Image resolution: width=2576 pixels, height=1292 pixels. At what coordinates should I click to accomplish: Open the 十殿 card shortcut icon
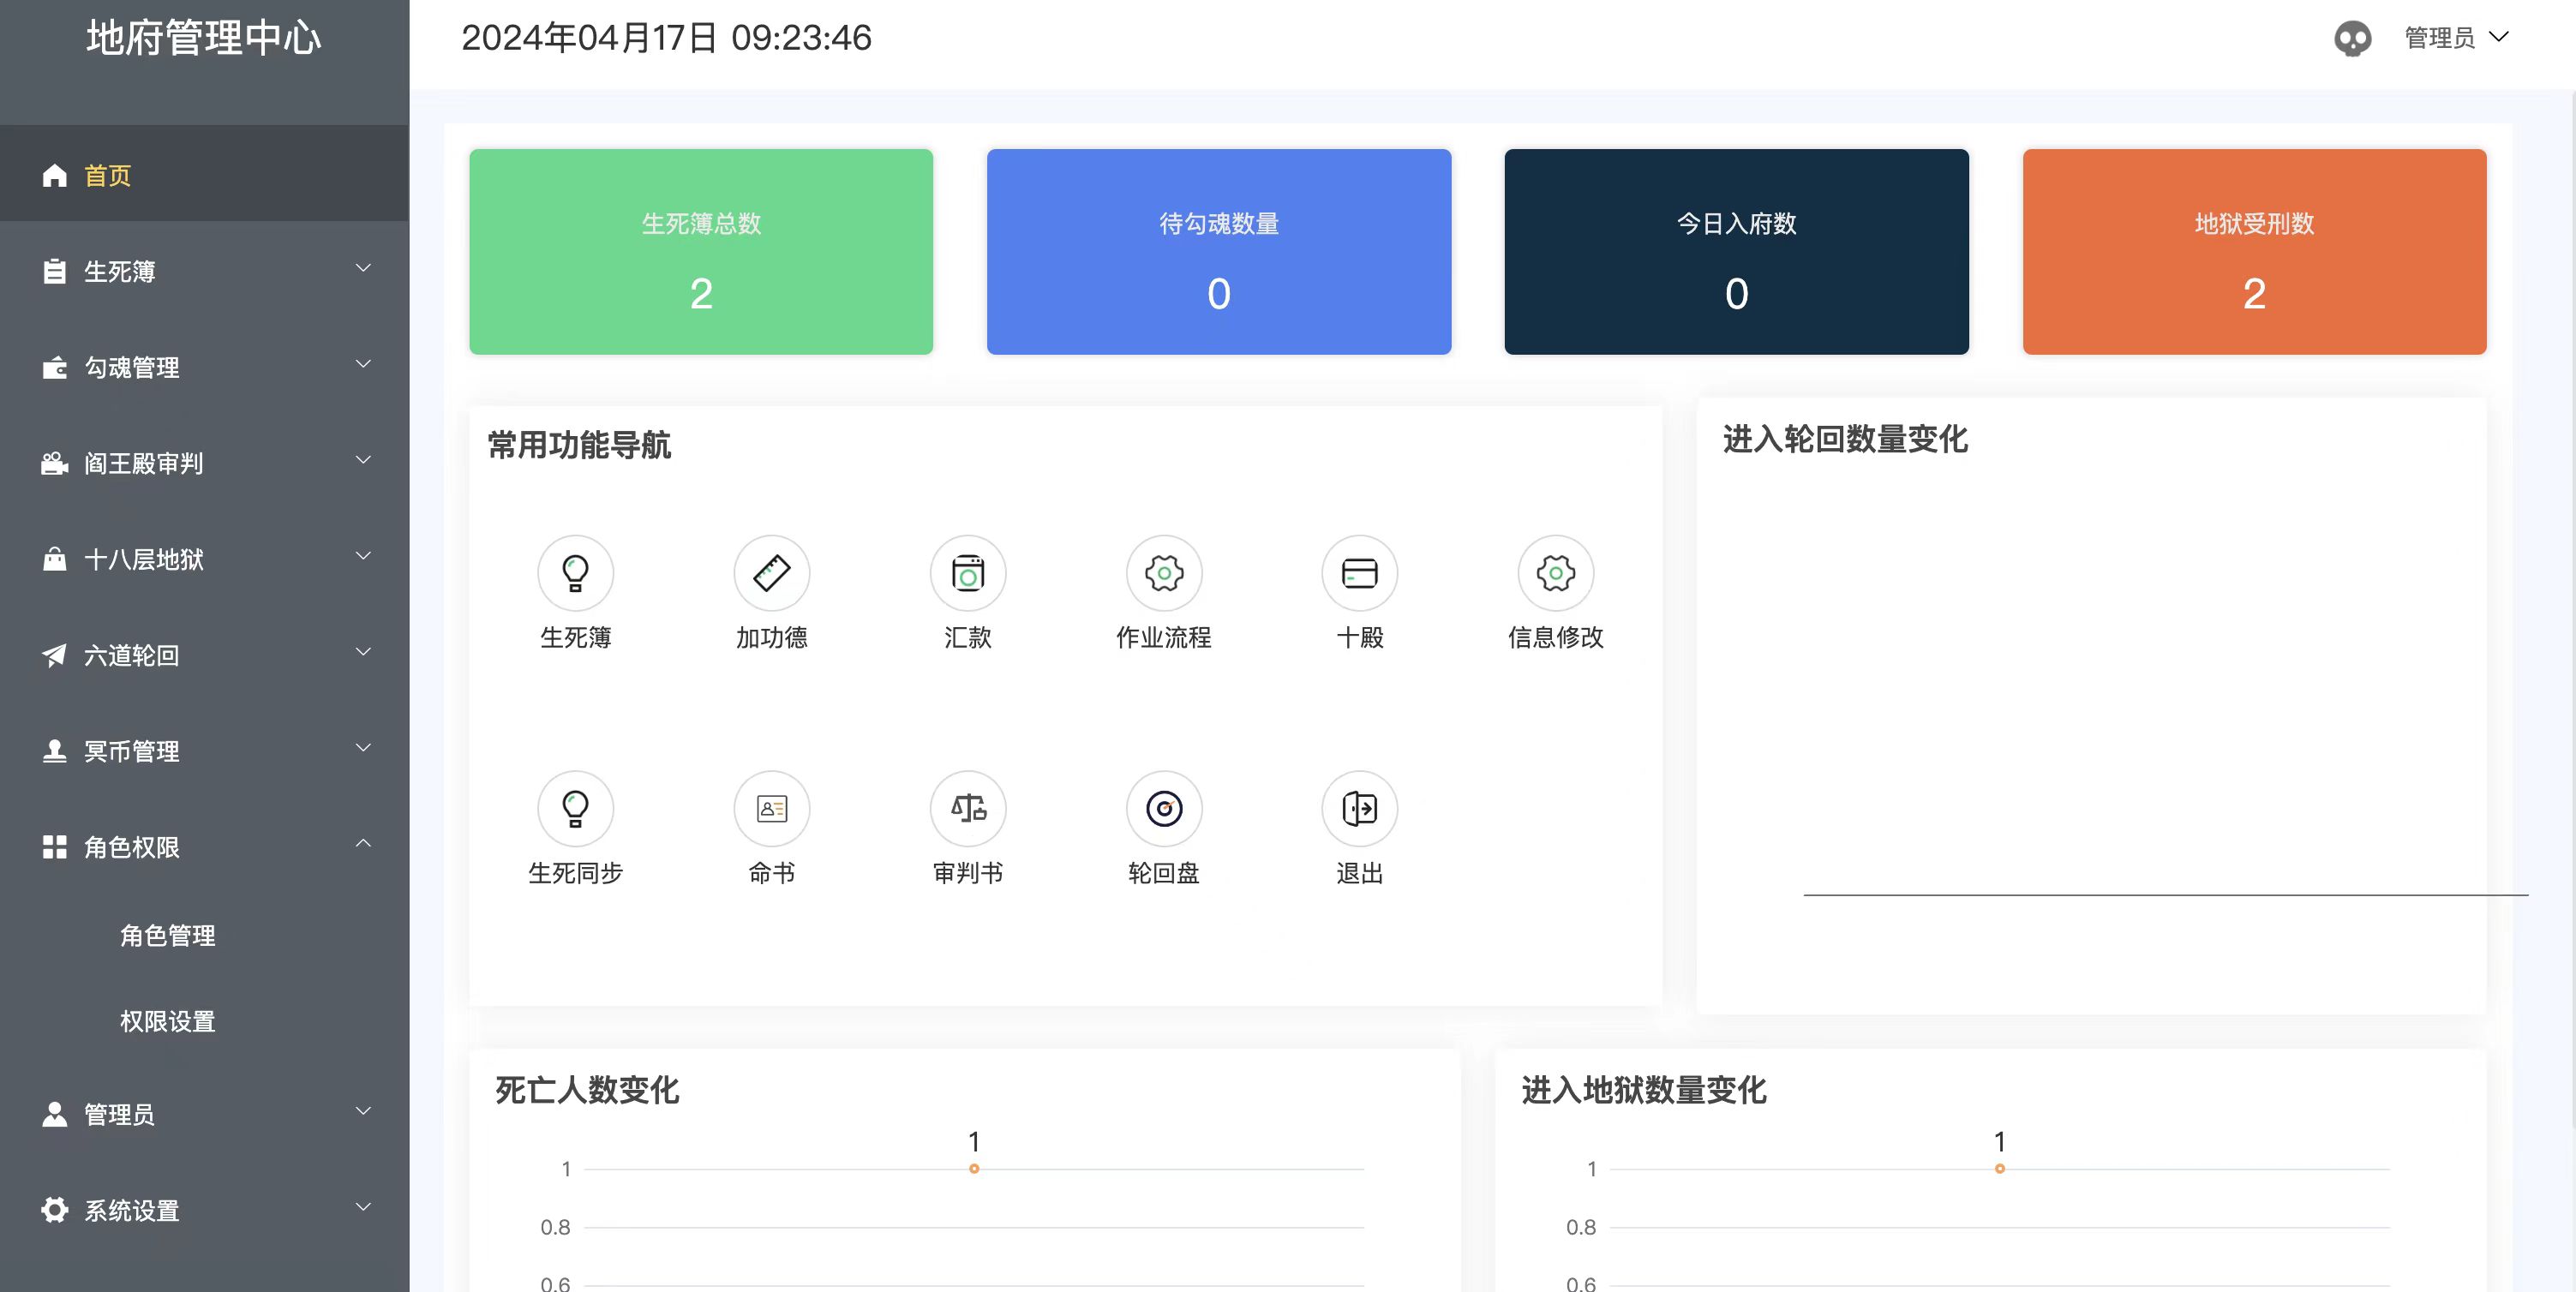coord(1360,573)
